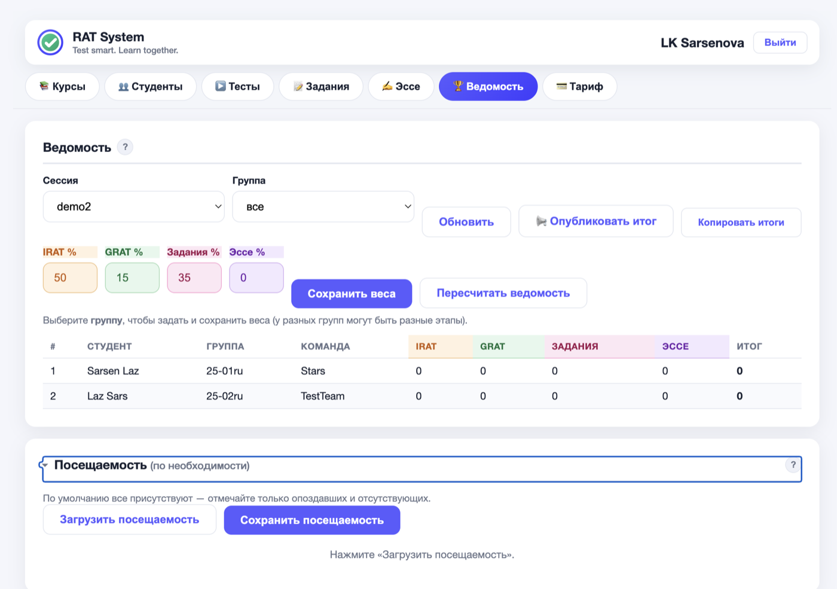Focus the GRAT % weight field
This screenshot has height=589, width=837.
(x=132, y=278)
